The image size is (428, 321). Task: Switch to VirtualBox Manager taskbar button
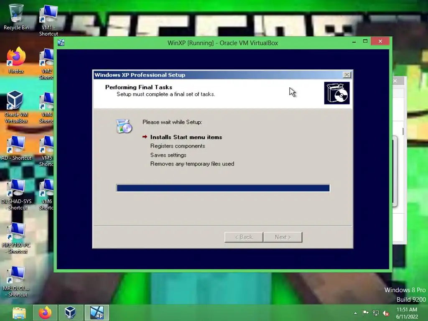(x=70, y=313)
